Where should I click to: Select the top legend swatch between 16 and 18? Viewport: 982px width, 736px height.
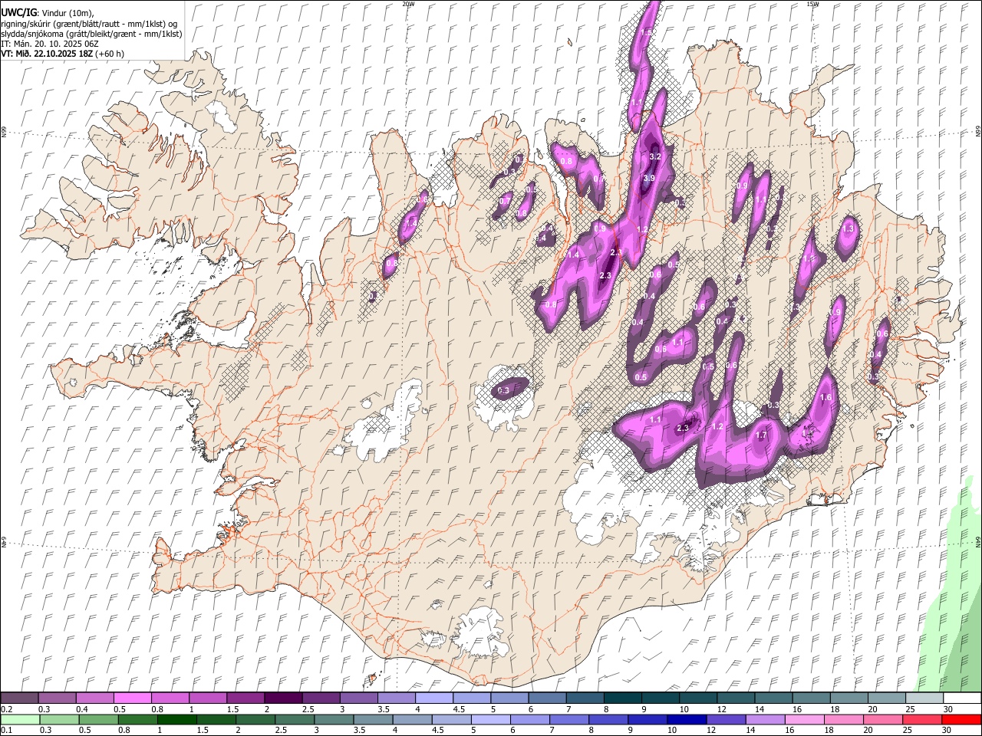click(812, 698)
